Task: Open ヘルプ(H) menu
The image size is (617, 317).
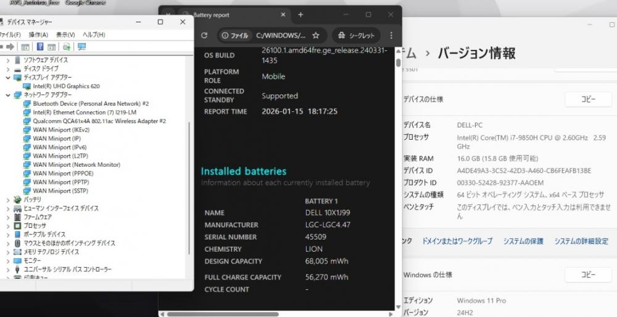Action: point(94,34)
